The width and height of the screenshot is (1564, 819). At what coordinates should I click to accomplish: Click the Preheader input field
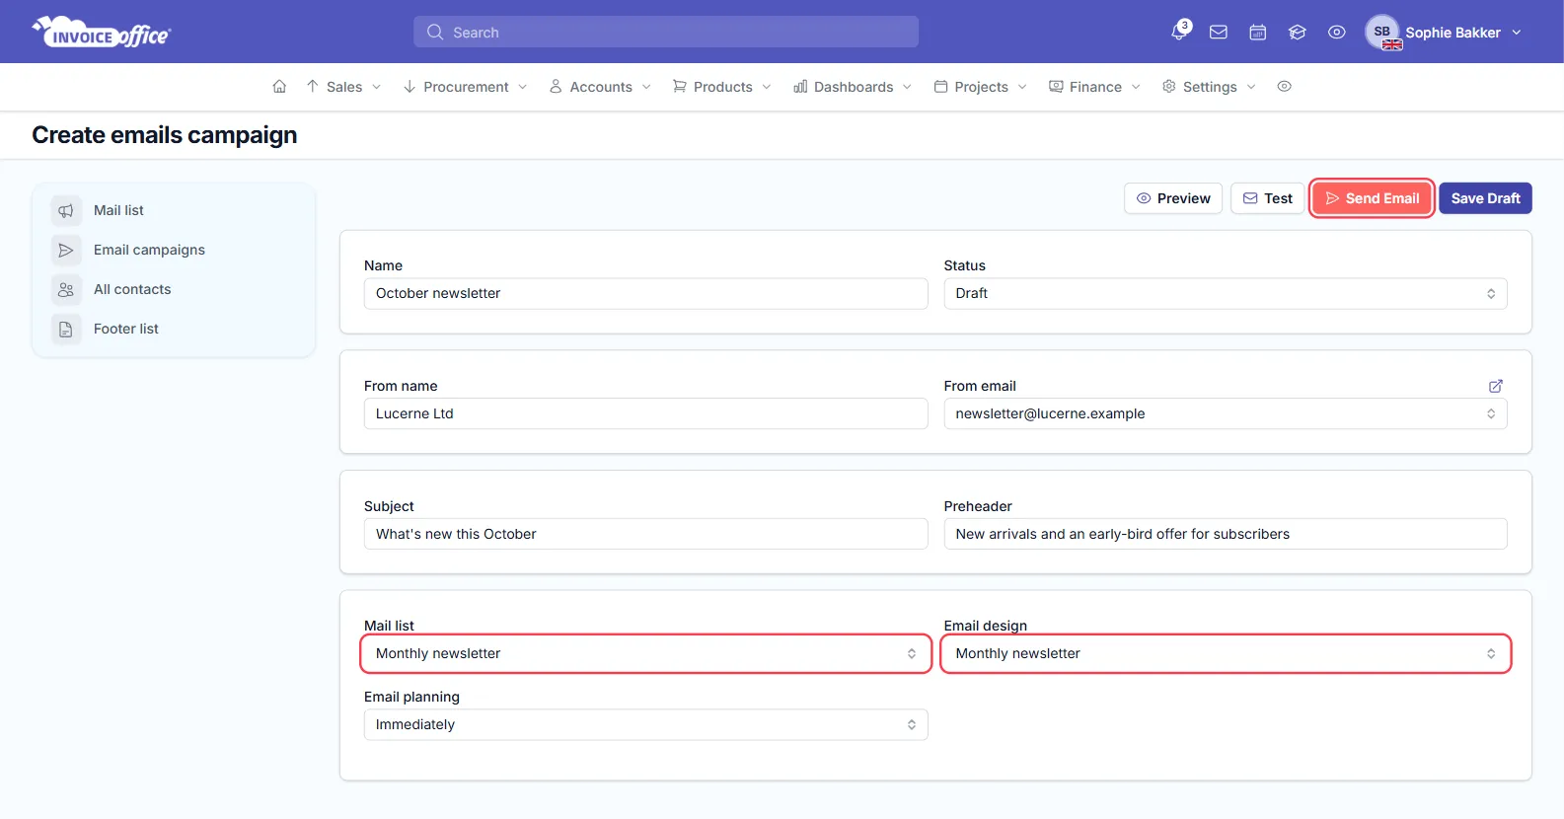pos(1226,534)
